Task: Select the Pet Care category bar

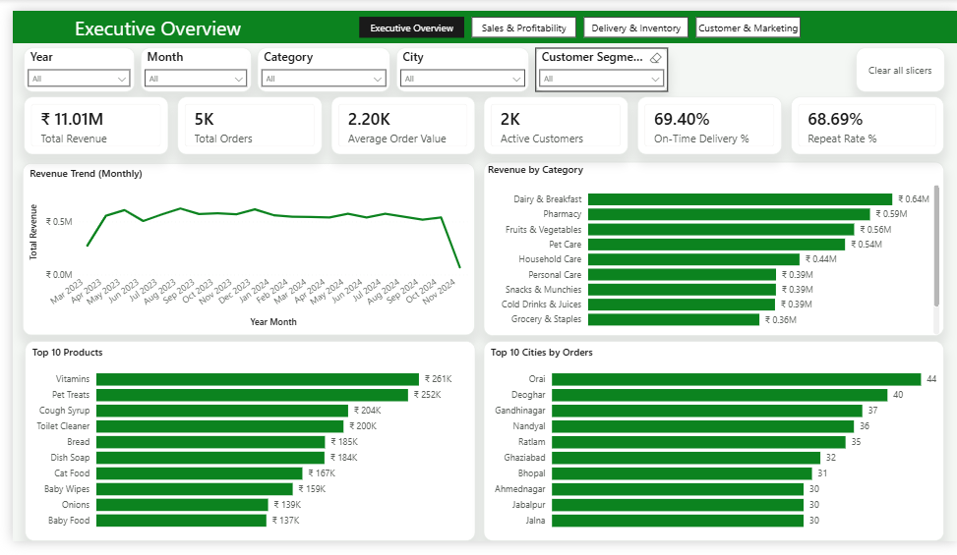Action: 717,245
